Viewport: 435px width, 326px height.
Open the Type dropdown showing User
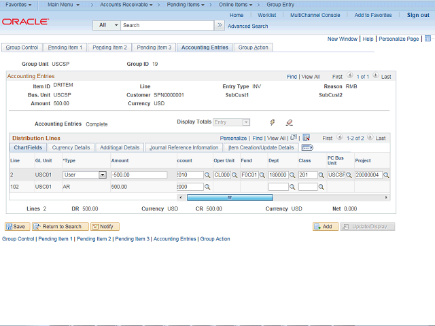(103, 175)
